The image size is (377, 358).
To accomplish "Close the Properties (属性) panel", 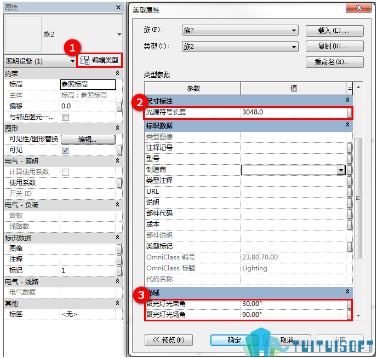I will pos(118,8).
